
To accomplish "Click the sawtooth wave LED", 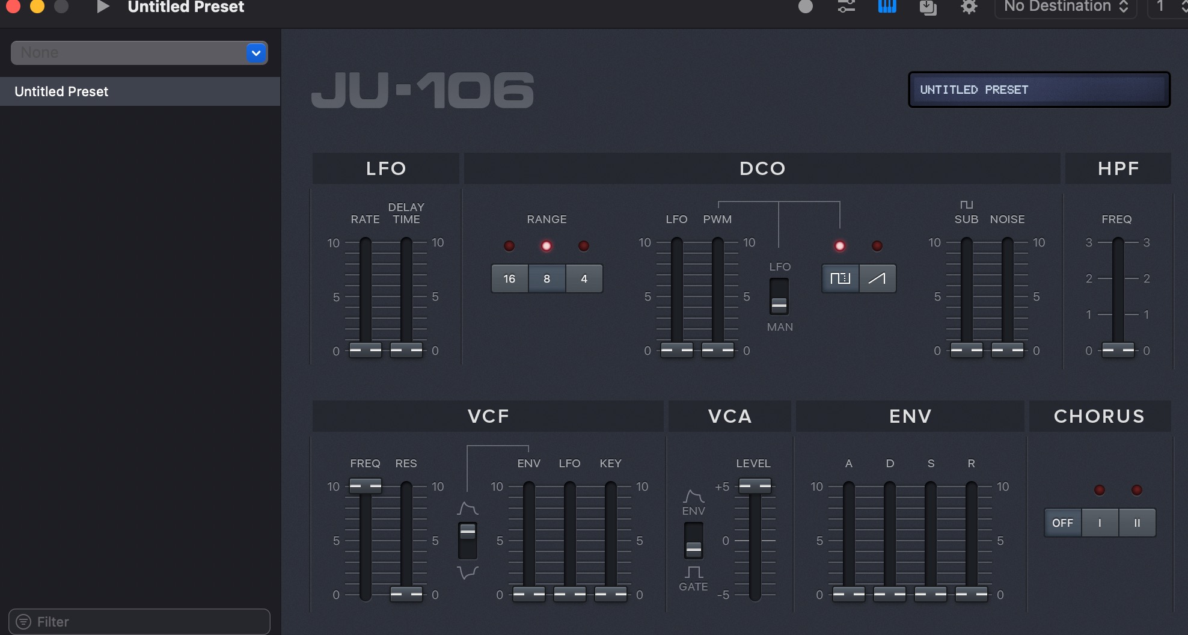I will click(877, 246).
